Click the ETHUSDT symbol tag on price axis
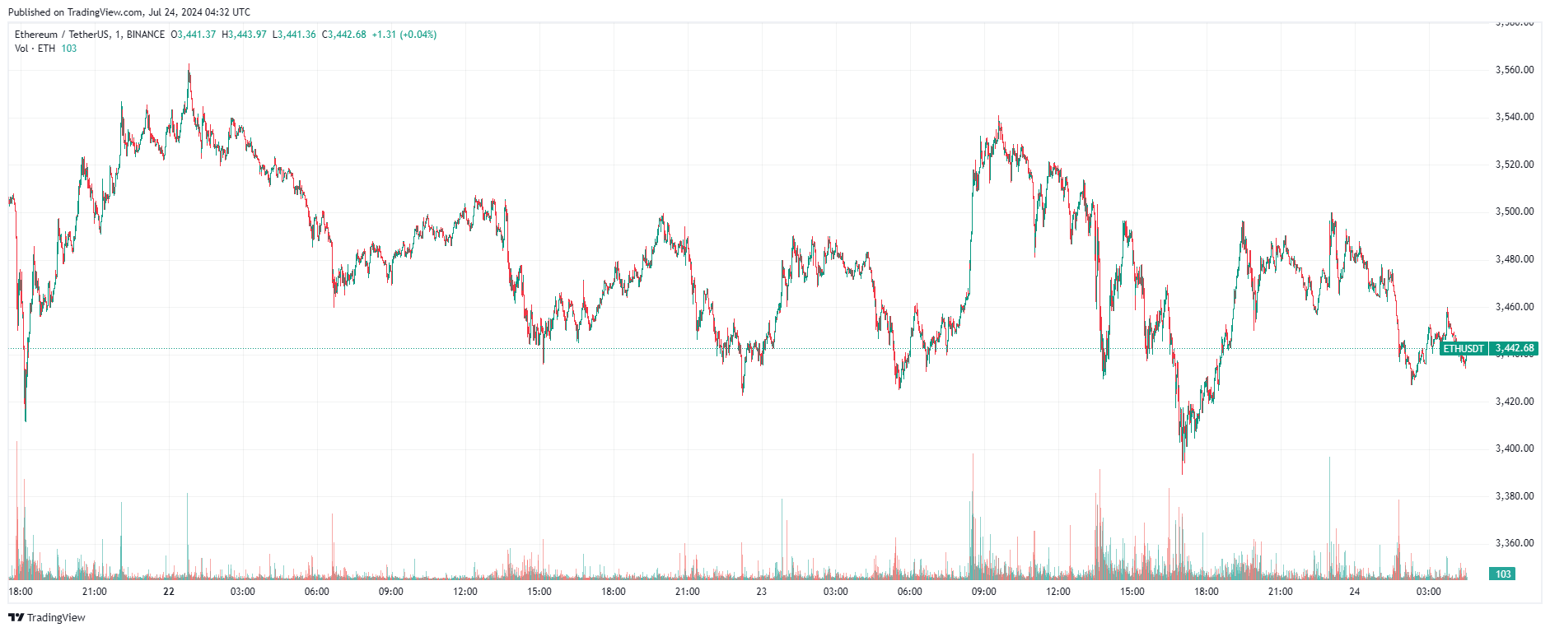Viewport: 1550px width, 632px height. [x=1464, y=349]
